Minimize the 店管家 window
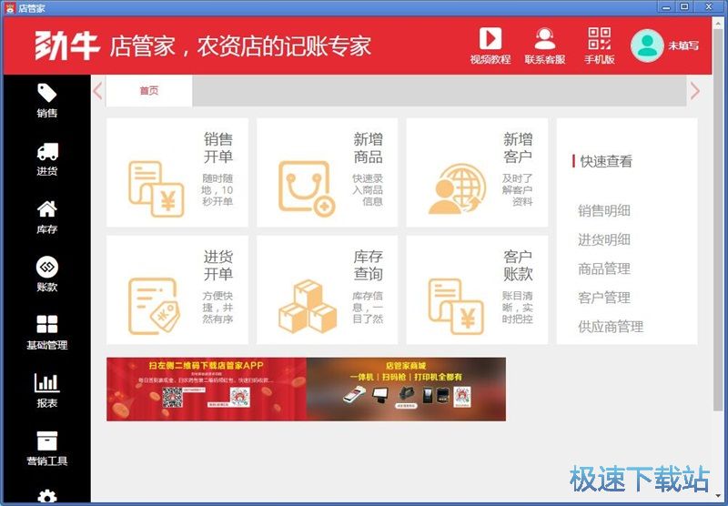The height and width of the screenshot is (506, 728). pos(666,7)
